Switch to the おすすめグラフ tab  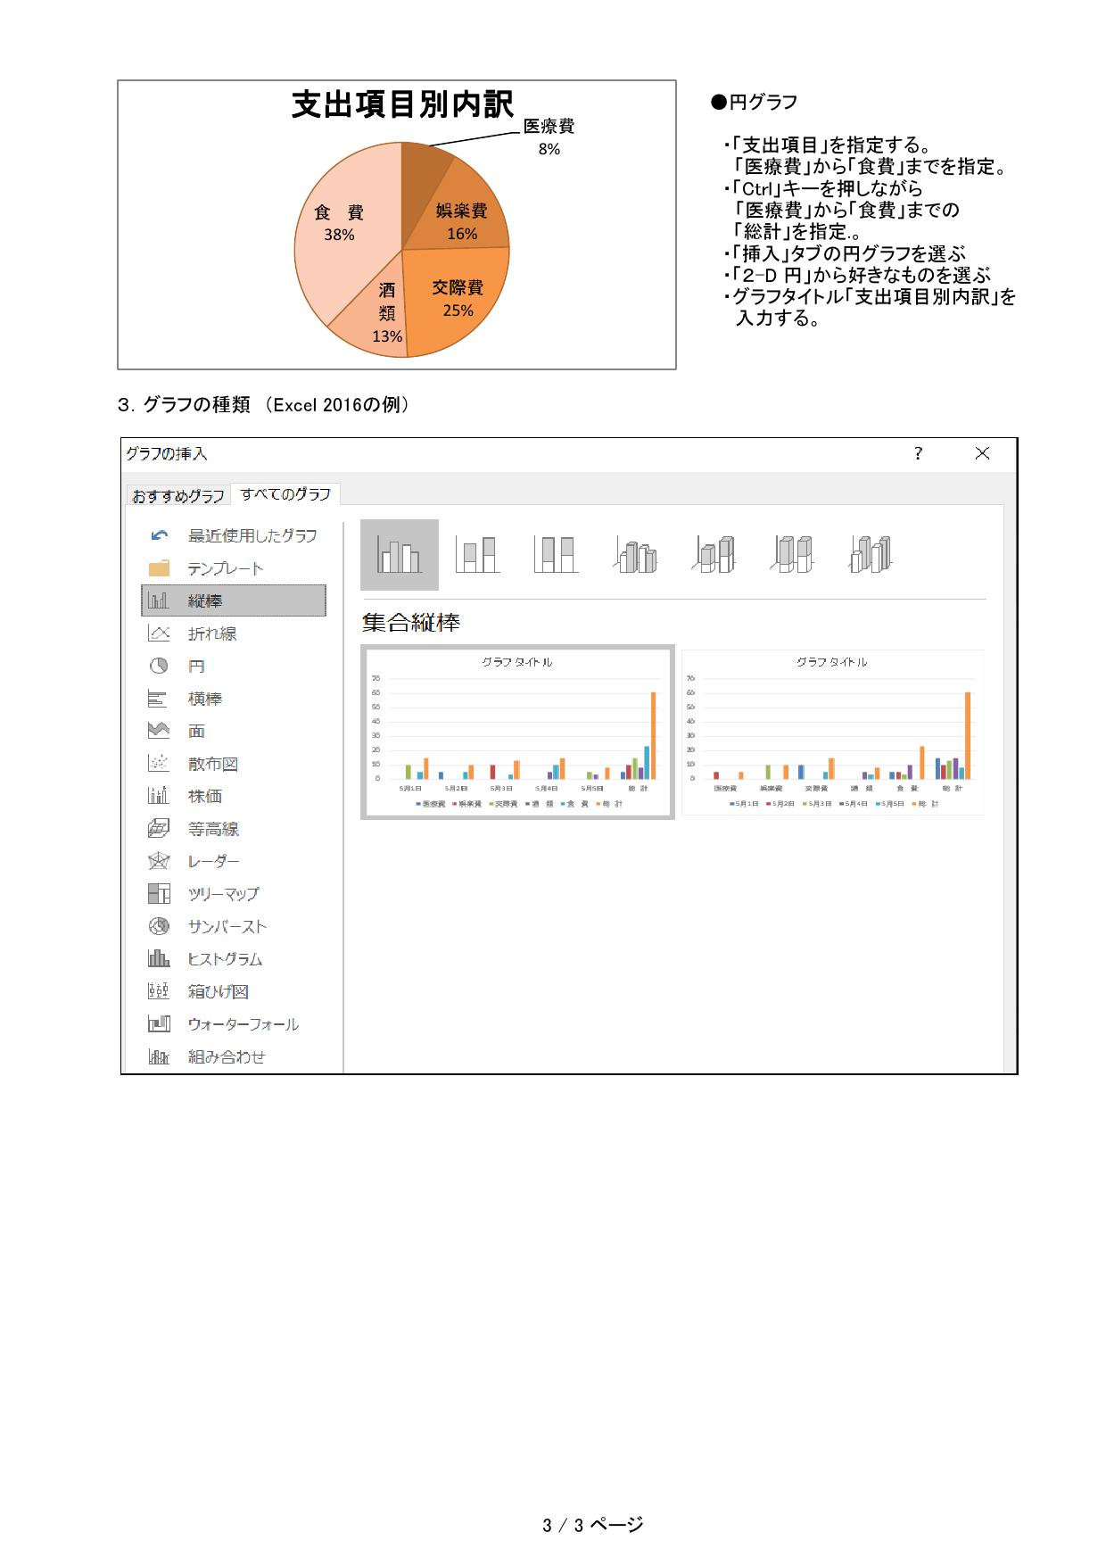[x=178, y=496]
